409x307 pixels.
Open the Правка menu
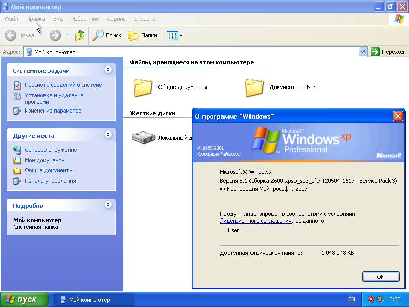point(35,19)
